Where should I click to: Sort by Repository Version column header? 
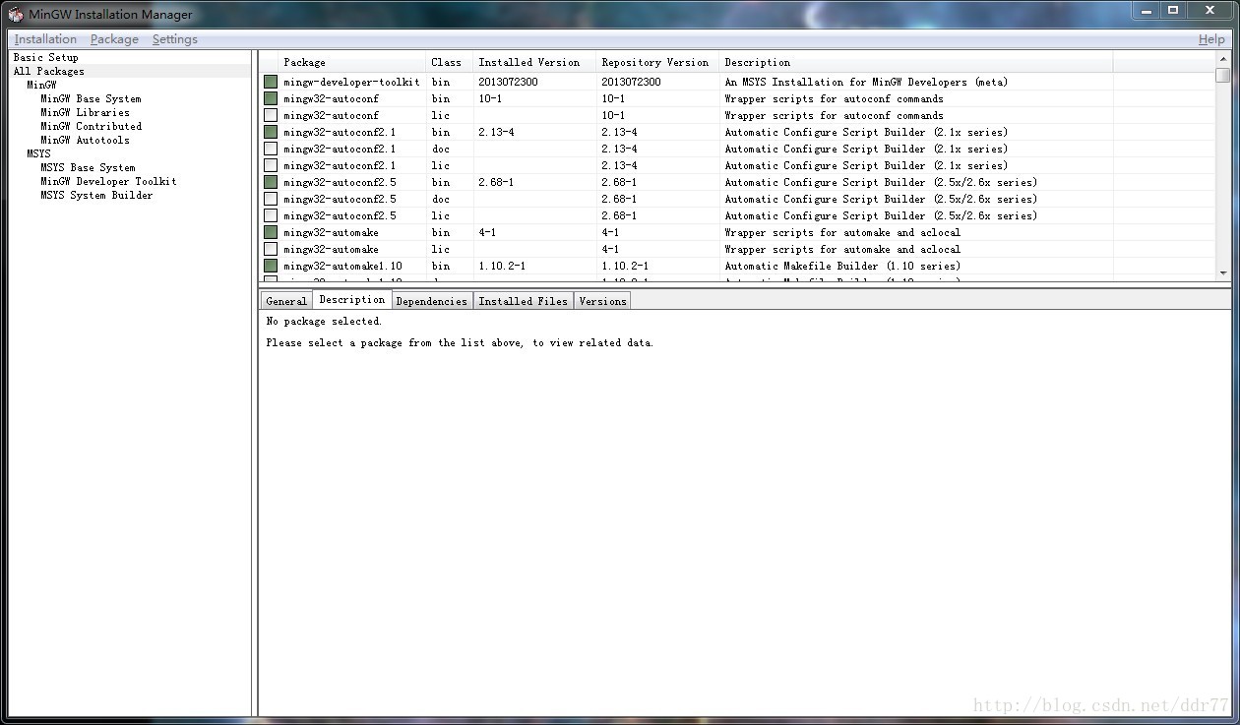tap(657, 62)
